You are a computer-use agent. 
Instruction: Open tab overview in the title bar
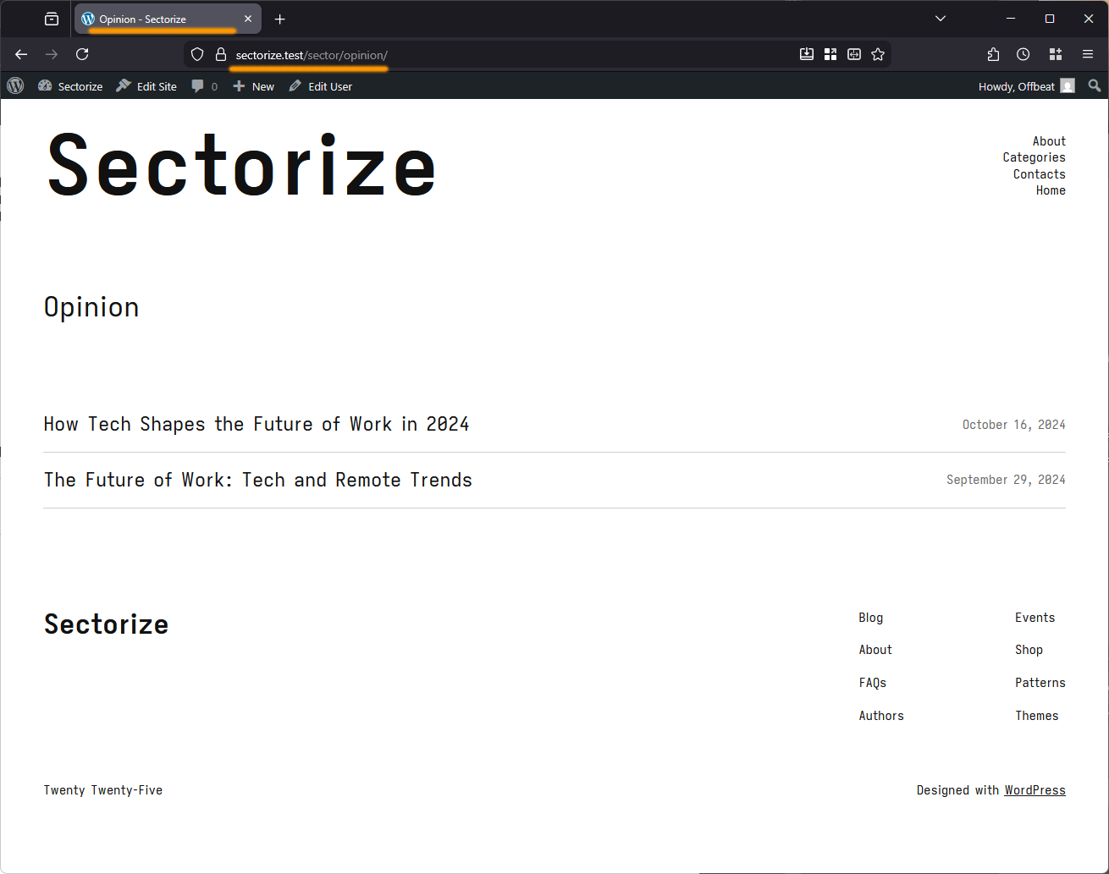(52, 18)
